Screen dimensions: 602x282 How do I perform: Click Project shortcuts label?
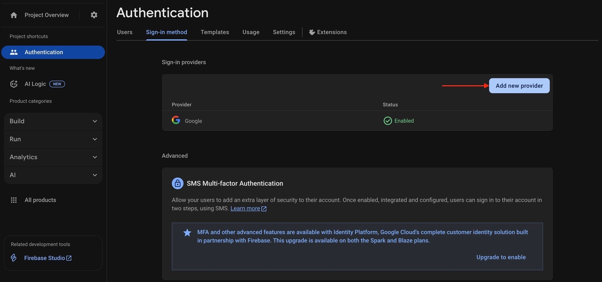pyautogui.click(x=29, y=36)
